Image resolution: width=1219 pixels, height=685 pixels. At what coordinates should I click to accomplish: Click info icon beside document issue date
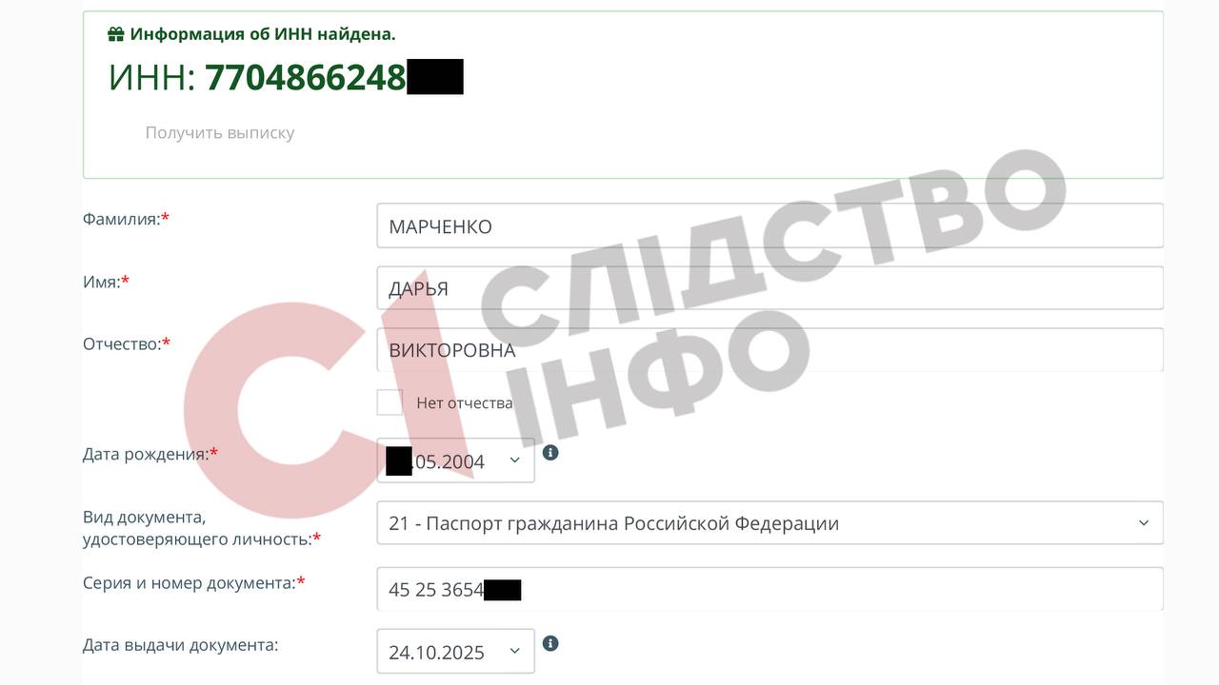[x=550, y=643]
